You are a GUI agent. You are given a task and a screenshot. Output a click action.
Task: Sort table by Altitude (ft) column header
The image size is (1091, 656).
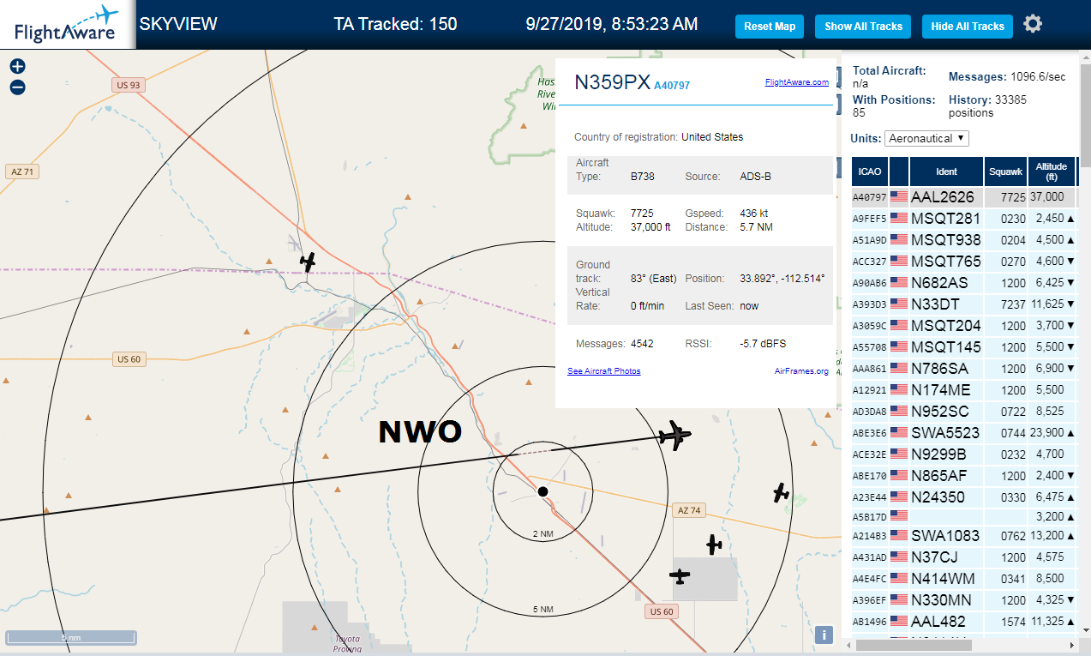click(1051, 172)
